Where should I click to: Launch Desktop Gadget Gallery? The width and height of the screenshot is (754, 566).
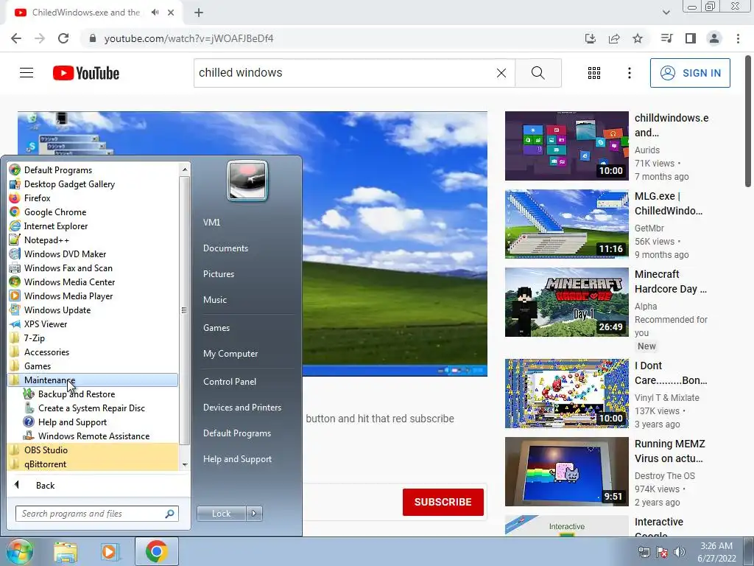[x=93, y=184]
